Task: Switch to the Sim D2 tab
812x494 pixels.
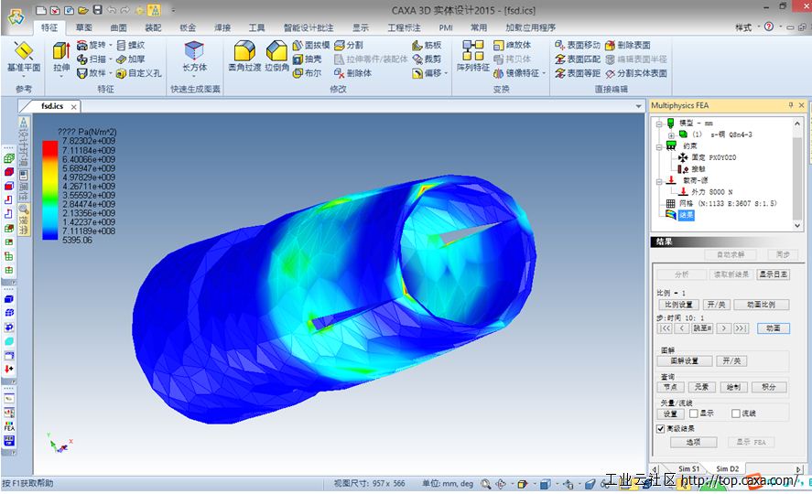Action: click(727, 468)
